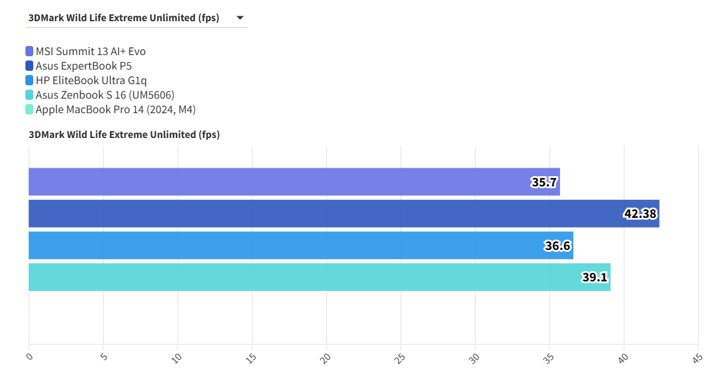Image resolution: width=727 pixels, height=374 pixels.
Task: Click the 3DMark Wild Life Extreme dropdown label
Action: coord(123,18)
